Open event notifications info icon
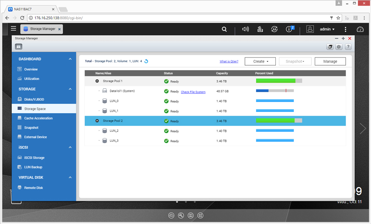Image resolution: width=371 pixels, height=224 pixels. tap(289, 29)
